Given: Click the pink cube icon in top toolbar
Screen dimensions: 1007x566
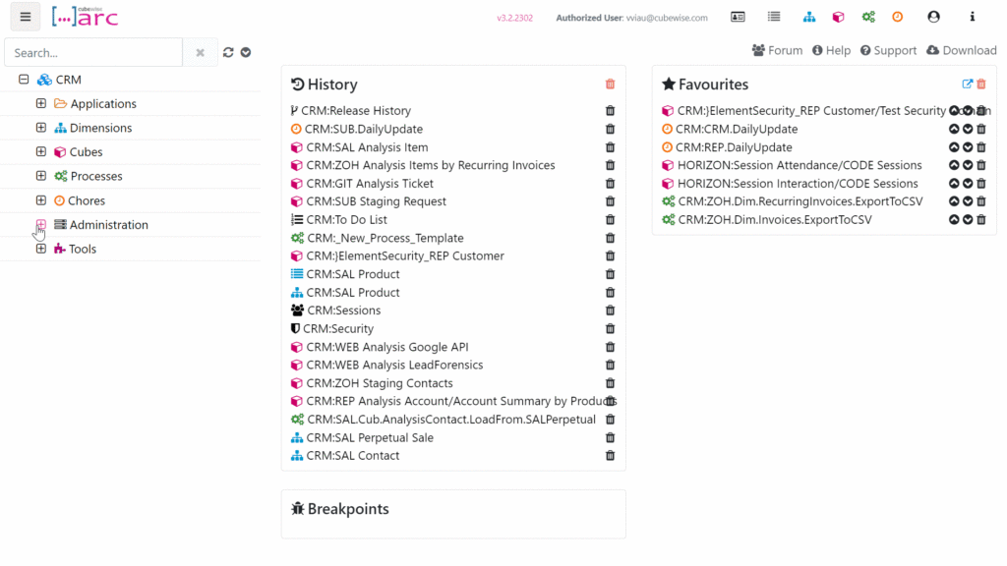Looking at the screenshot, I should 838,17.
